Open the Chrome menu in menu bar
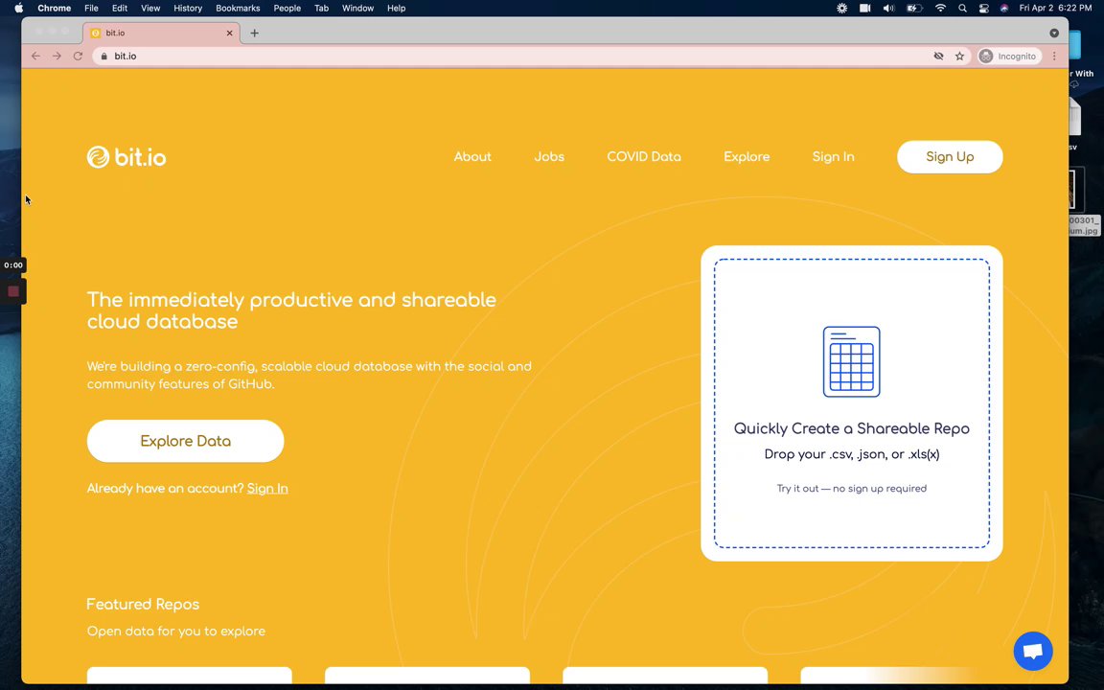This screenshot has height=690, width=1104. coord(55,8)
